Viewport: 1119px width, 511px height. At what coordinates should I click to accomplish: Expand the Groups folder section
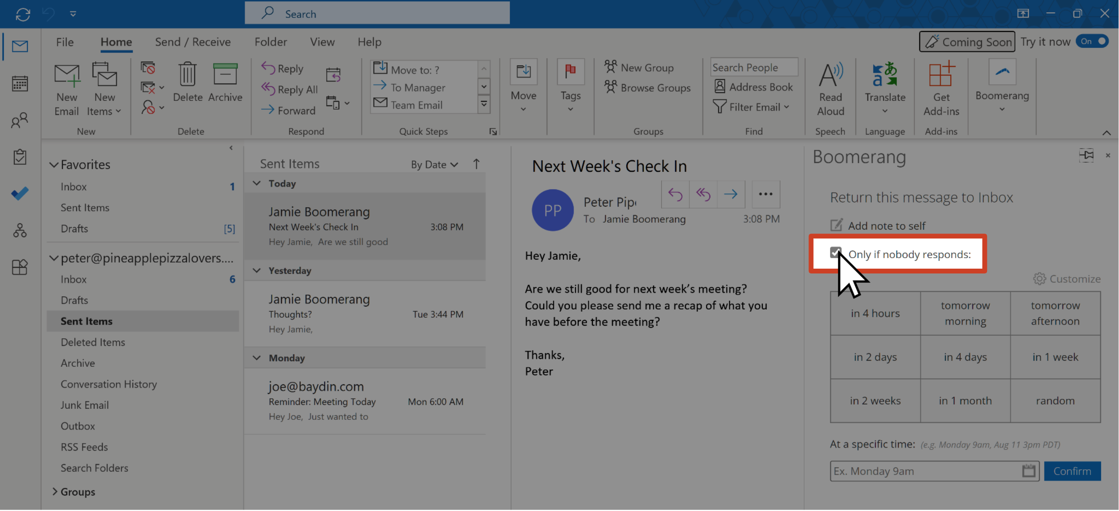[x=54, y=492]
